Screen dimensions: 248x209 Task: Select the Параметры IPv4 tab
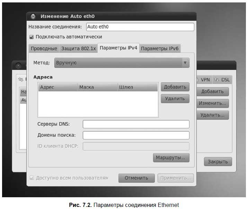coord(118,48)
